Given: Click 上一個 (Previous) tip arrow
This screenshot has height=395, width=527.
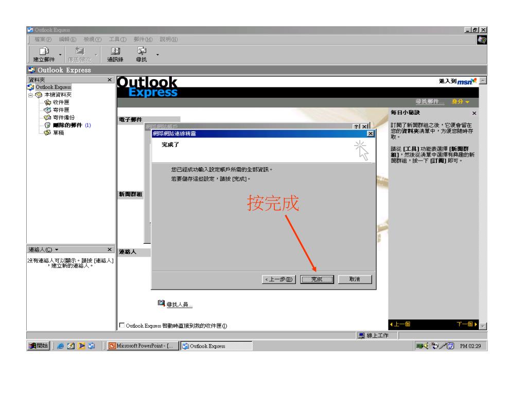Looking at the screenshot, I should pos(400,324).
